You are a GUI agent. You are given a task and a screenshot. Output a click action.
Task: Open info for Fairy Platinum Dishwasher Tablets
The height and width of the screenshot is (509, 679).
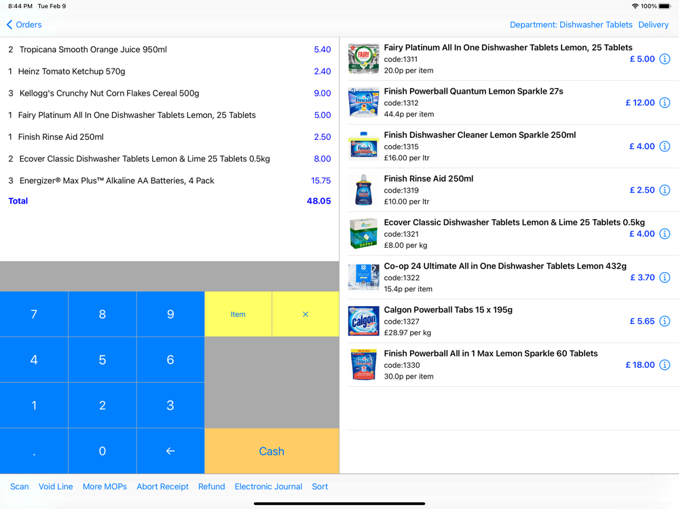pyautogui.click(x=664, y=59)
